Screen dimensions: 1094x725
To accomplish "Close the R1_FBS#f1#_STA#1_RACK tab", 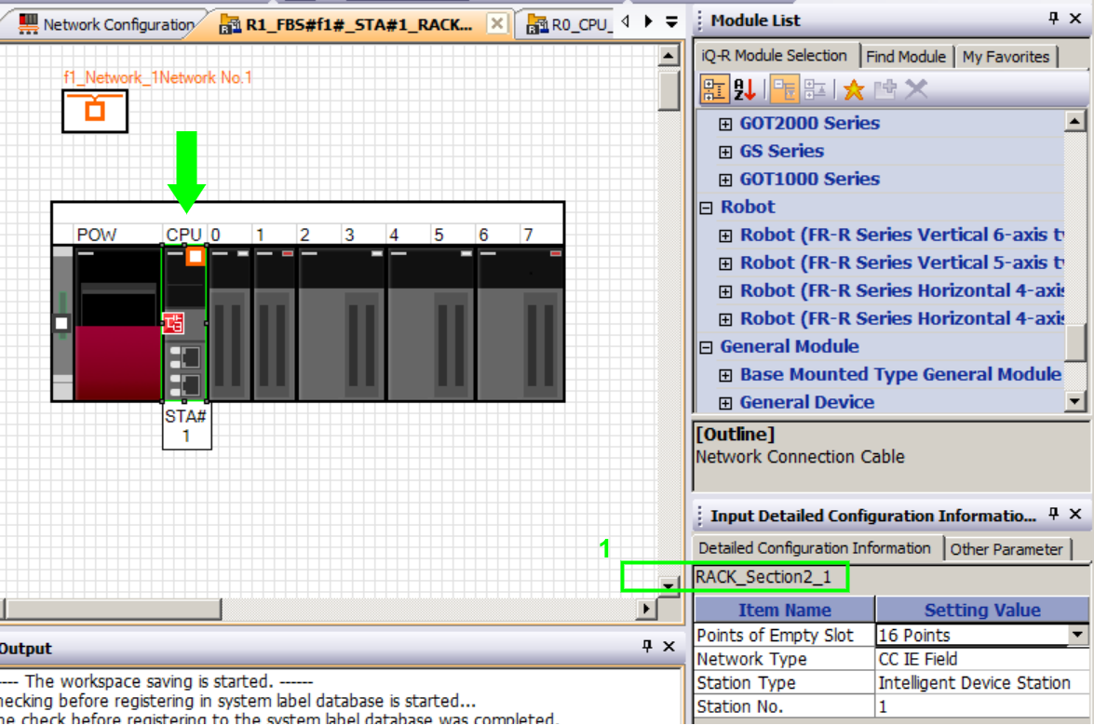I will pyautogui.click(x=497, y=23).
